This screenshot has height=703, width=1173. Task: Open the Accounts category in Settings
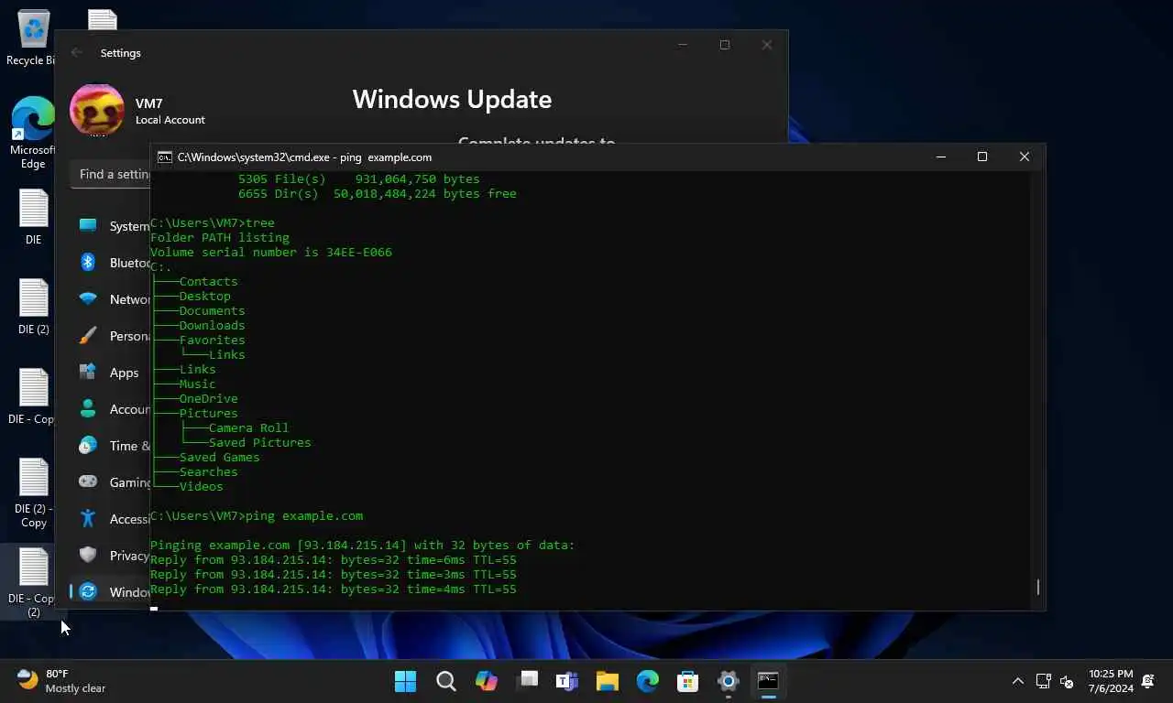tap(110, 409)
